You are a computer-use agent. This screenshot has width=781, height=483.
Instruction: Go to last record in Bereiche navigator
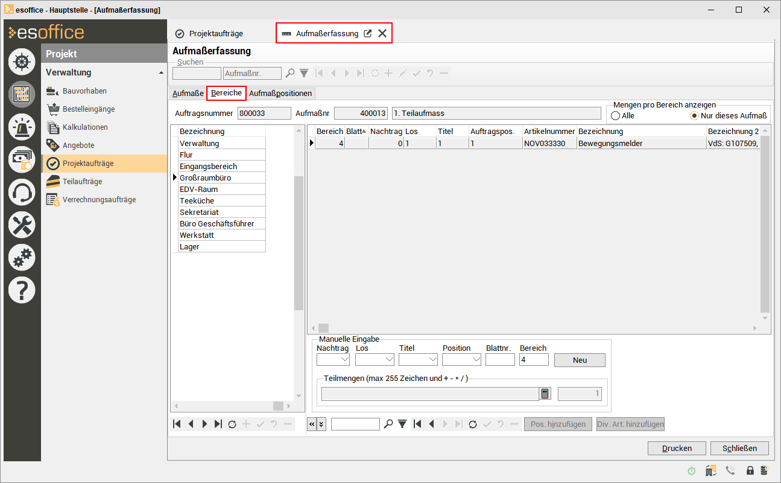[218, 424]
